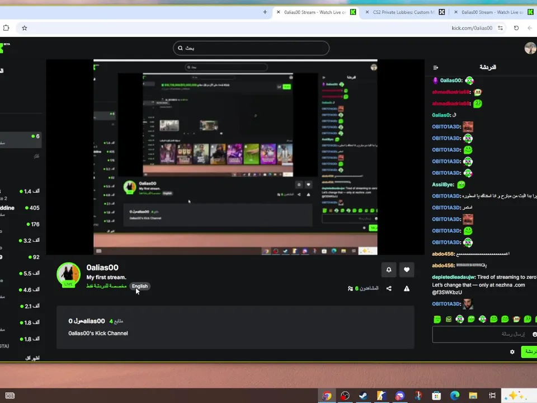Open Microsoft Store from the taskbar
The height and width of the screenshot is (403, 537).
[x=436, y=396]
